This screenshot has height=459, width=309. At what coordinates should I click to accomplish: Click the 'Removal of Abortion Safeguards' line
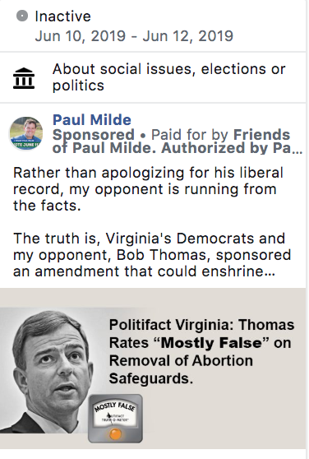point(182,369)
